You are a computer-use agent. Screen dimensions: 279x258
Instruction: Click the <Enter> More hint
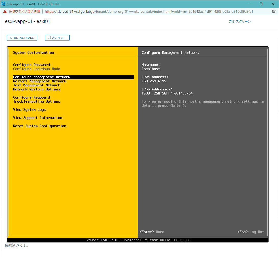[x=152, y=232]
